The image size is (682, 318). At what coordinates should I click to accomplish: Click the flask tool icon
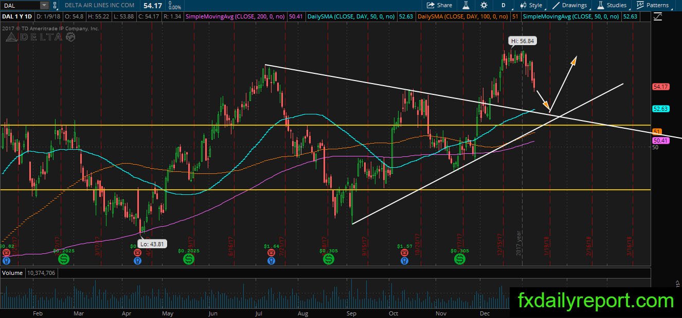point(466,5)
